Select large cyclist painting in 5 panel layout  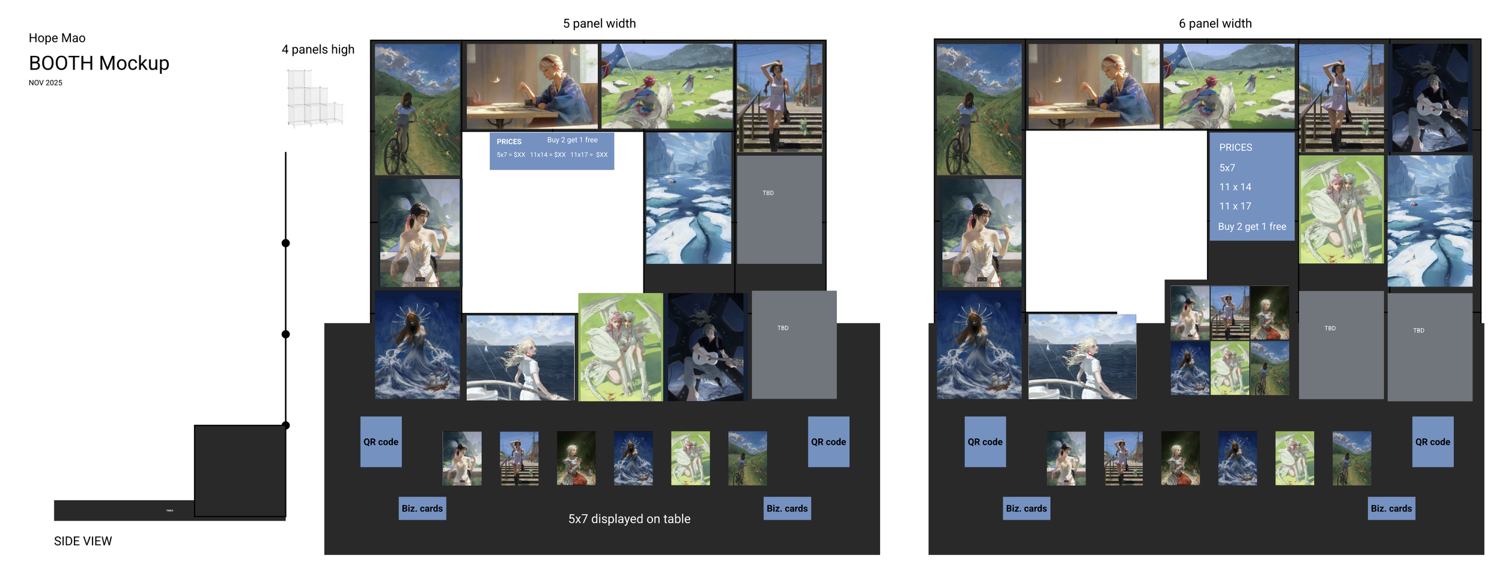tap(418, 109)
